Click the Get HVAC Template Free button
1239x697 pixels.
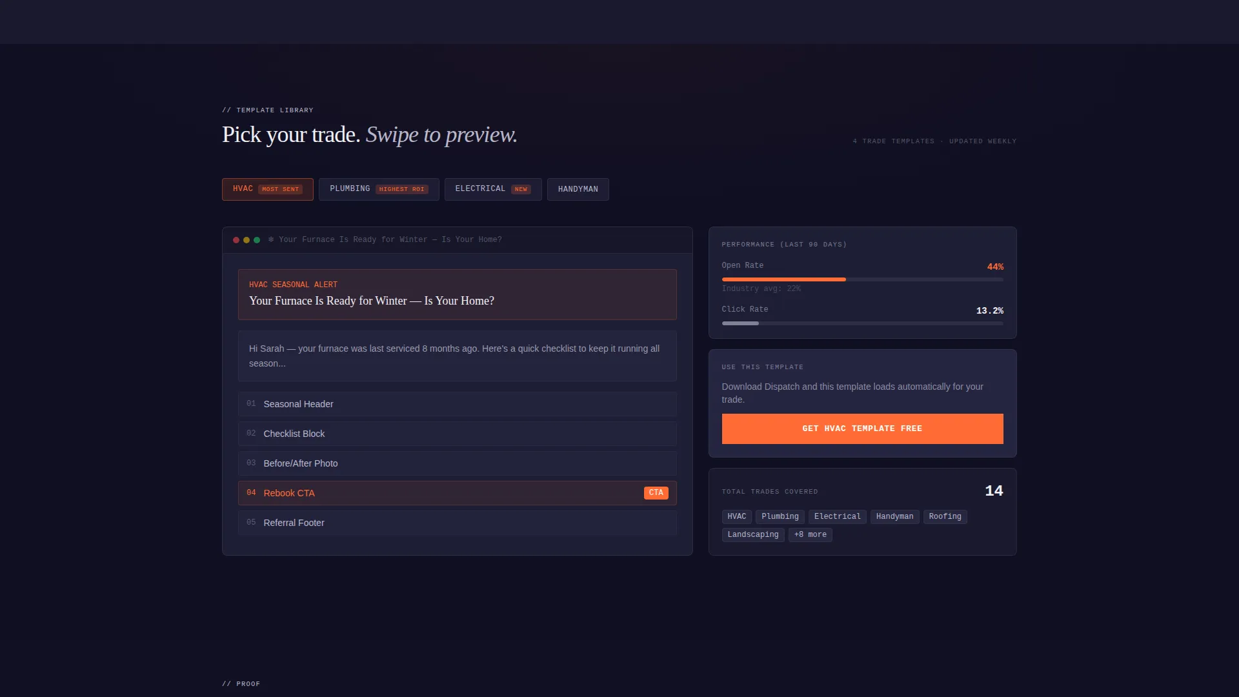point(862,429)
